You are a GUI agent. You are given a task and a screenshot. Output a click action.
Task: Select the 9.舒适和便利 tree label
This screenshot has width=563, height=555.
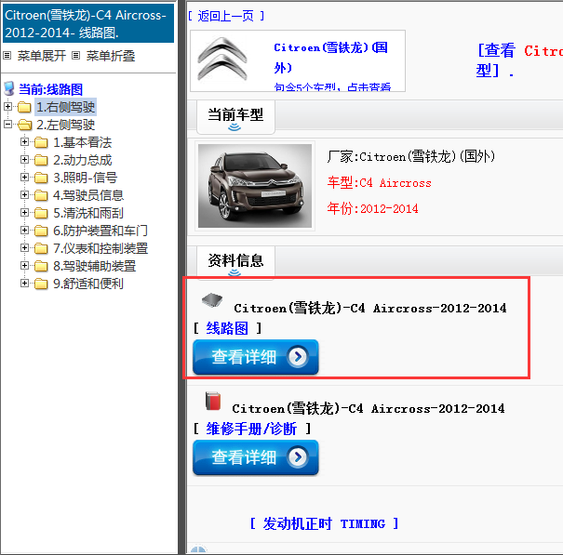(88, 284)
